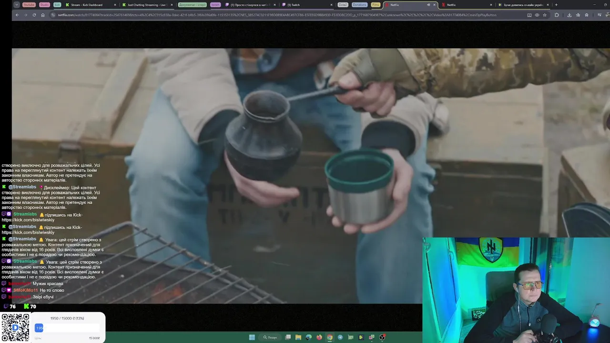Screen dimensions: 610x343
Task: Expand the Studio tab group
Action: 44,5
